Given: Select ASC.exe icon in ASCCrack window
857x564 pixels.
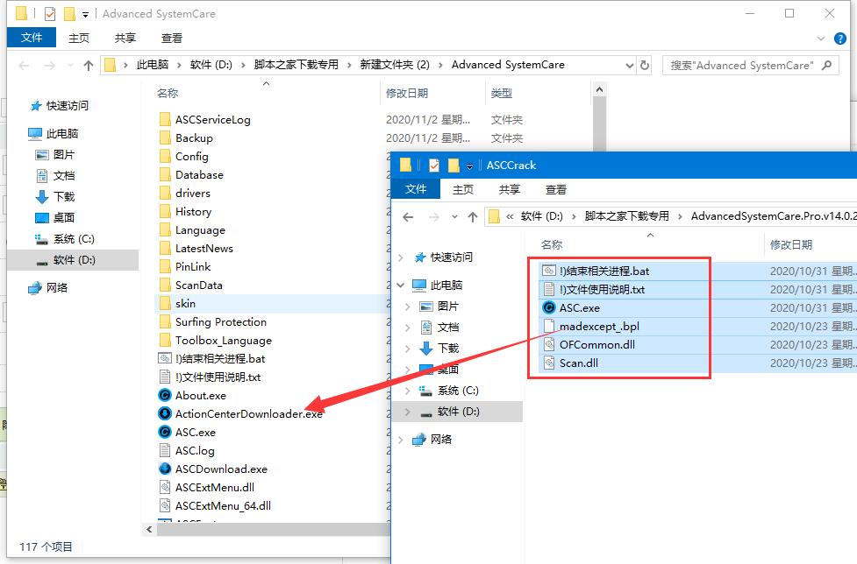Looking at the screenshot, I should tap(549, 307).
